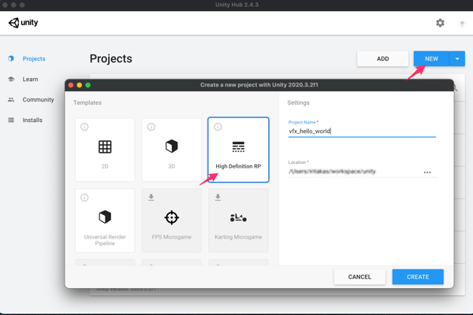Click the ADD project button
Image resolution: width=473 pixels, height=315 pixels.
(382, 59)
